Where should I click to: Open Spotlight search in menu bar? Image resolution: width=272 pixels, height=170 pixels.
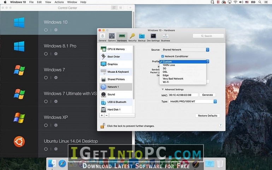260,2
